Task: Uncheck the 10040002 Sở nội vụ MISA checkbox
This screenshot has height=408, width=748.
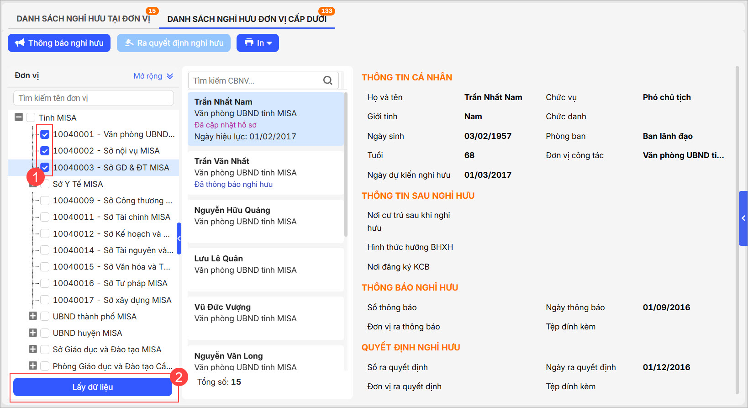Action: click(x=45, y=151)
